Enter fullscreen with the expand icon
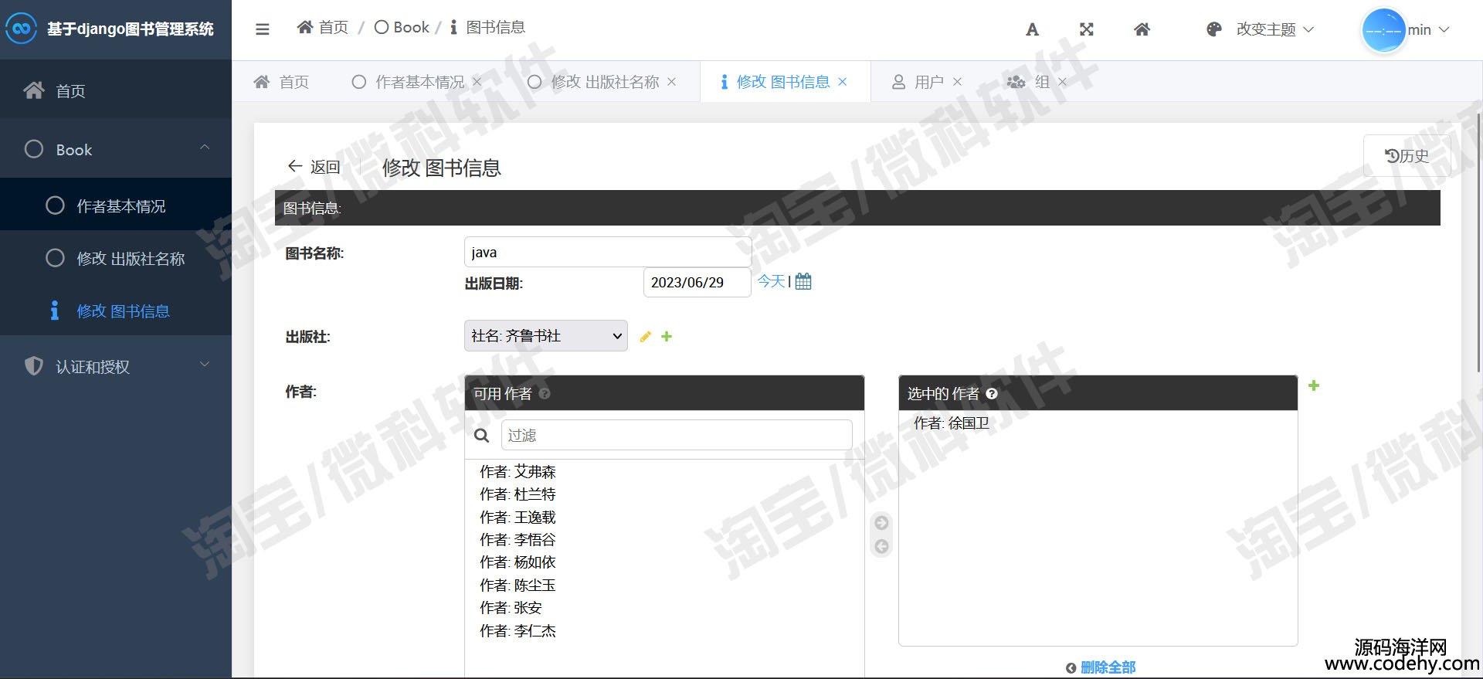Viewport: 1483px width, 679px height. 1087,29
